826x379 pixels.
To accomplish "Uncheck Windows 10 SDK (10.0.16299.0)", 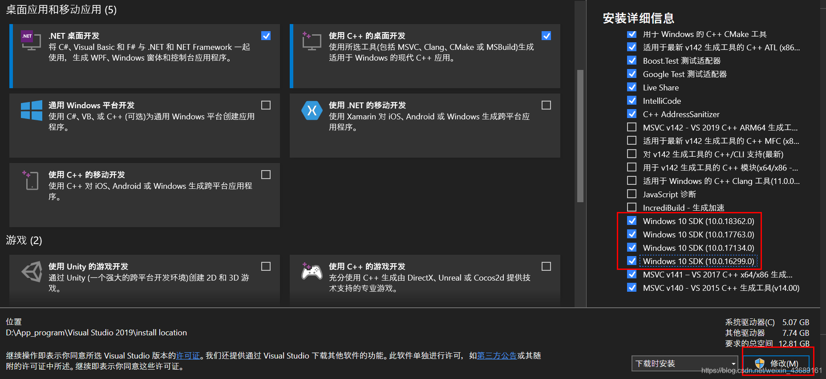I will click(x=632, y=261).
